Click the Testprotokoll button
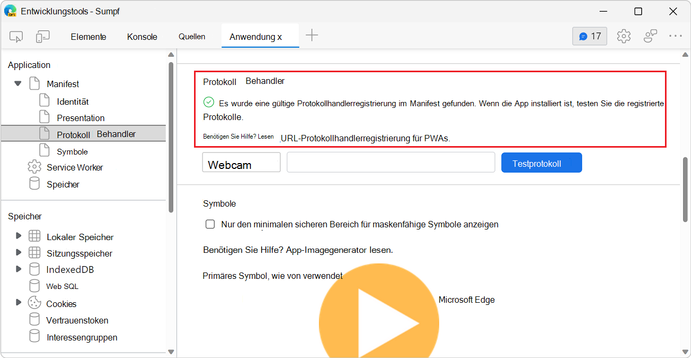This screenshot has width=691, height=358. (542, 163)
